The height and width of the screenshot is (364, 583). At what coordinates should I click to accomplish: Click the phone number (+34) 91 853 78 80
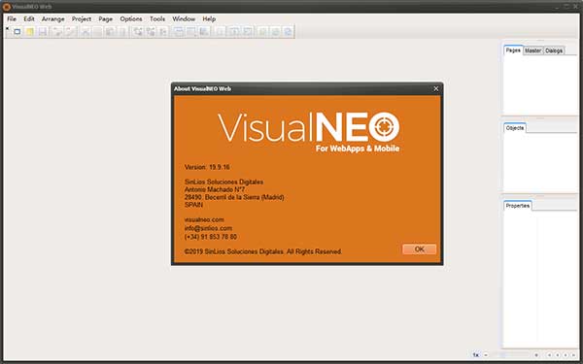(x=211, y=237)
